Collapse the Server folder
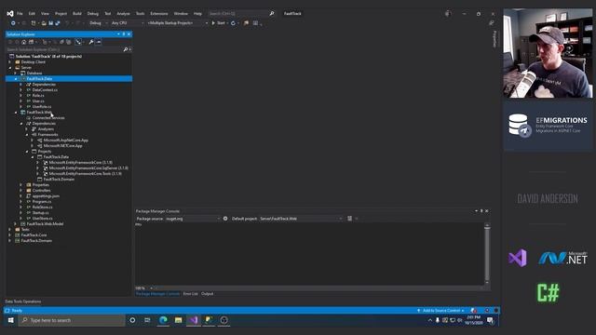This screenshot has width=596, height=335. [x=10, y=68]
